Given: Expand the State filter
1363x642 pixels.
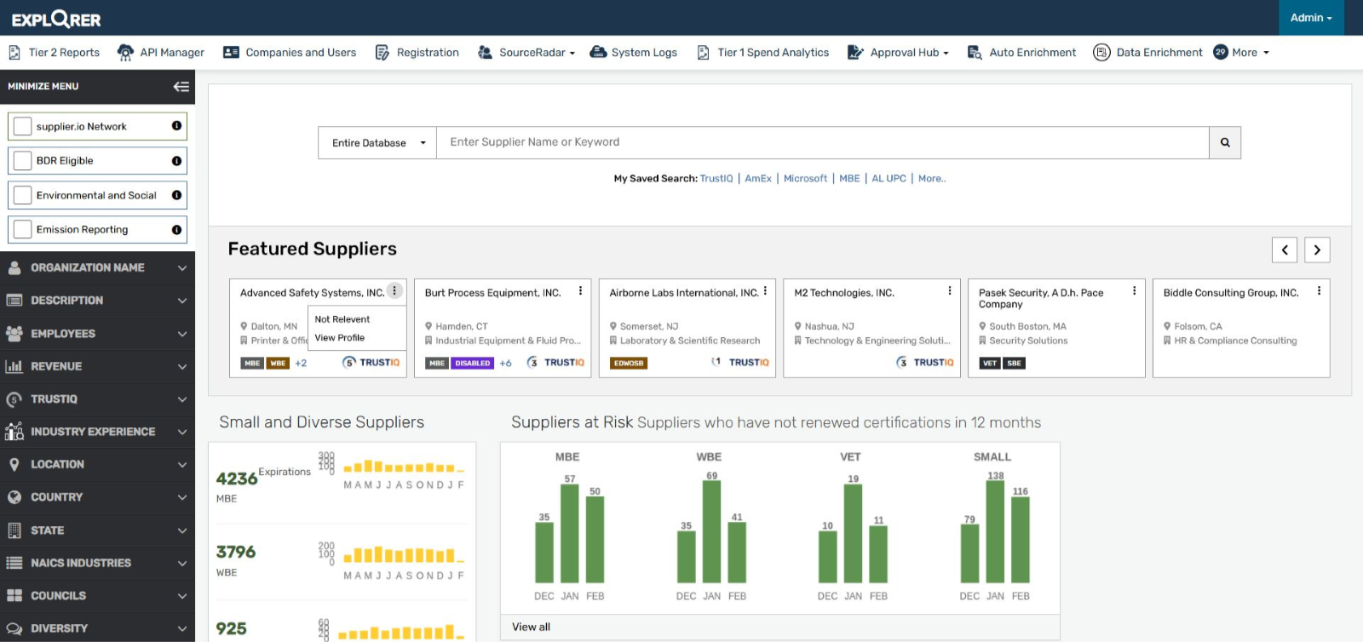Looking at the screenshot, I should pos(97,530).
